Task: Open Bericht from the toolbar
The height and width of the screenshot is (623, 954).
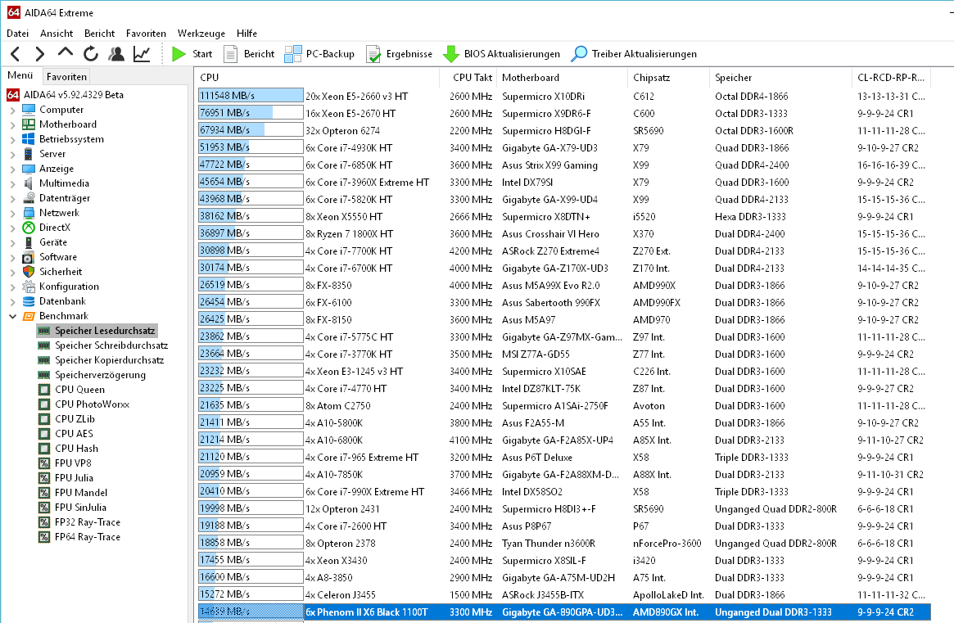Action: tap(249, 54)
